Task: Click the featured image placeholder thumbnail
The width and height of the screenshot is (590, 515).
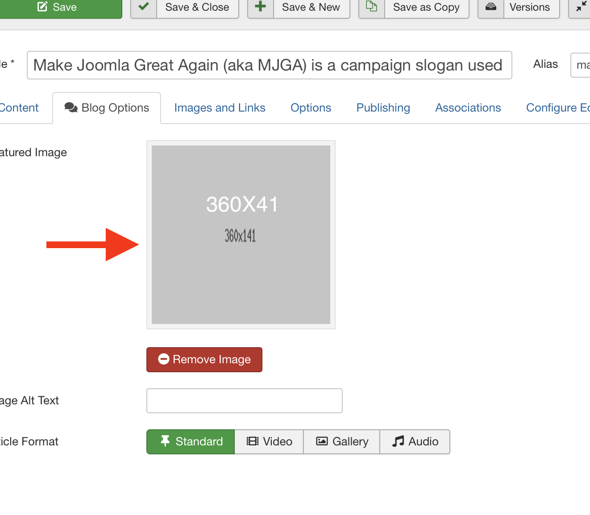Action: pos(241,235)
